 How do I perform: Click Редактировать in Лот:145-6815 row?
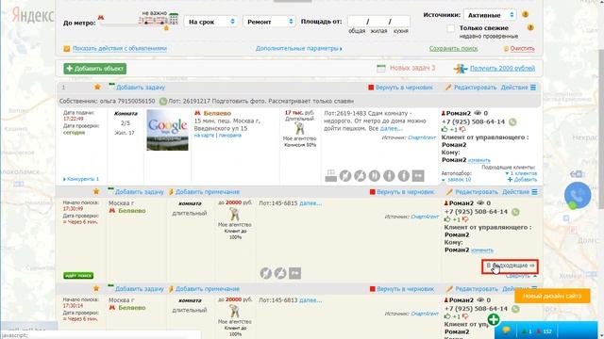point(477,191)
